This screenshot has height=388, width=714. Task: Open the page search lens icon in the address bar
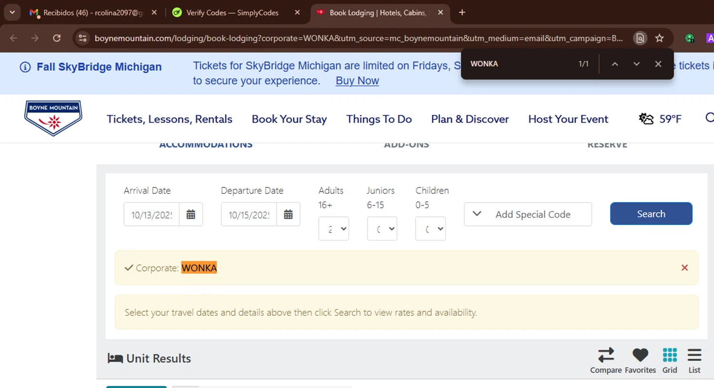[x=640, y=38]
